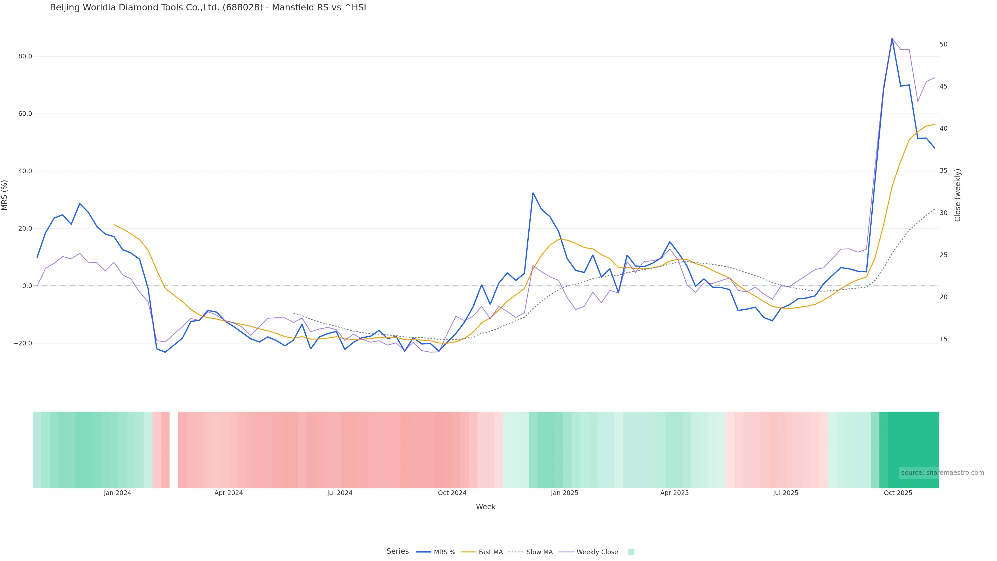Toggle the Fast MA legend series
This screenshot has height=561, width=997.
click(490, 552)
